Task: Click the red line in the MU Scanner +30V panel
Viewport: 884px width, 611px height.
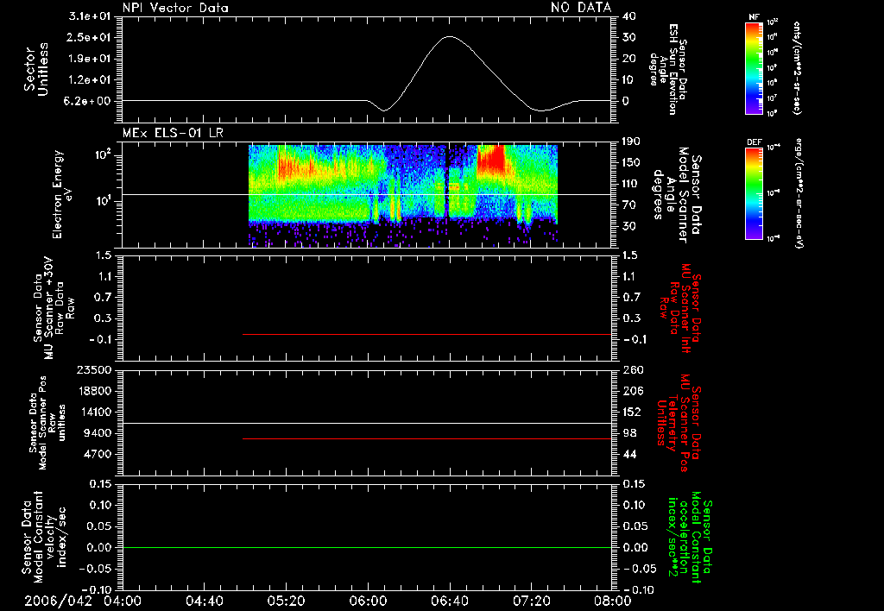Action: 426,334
